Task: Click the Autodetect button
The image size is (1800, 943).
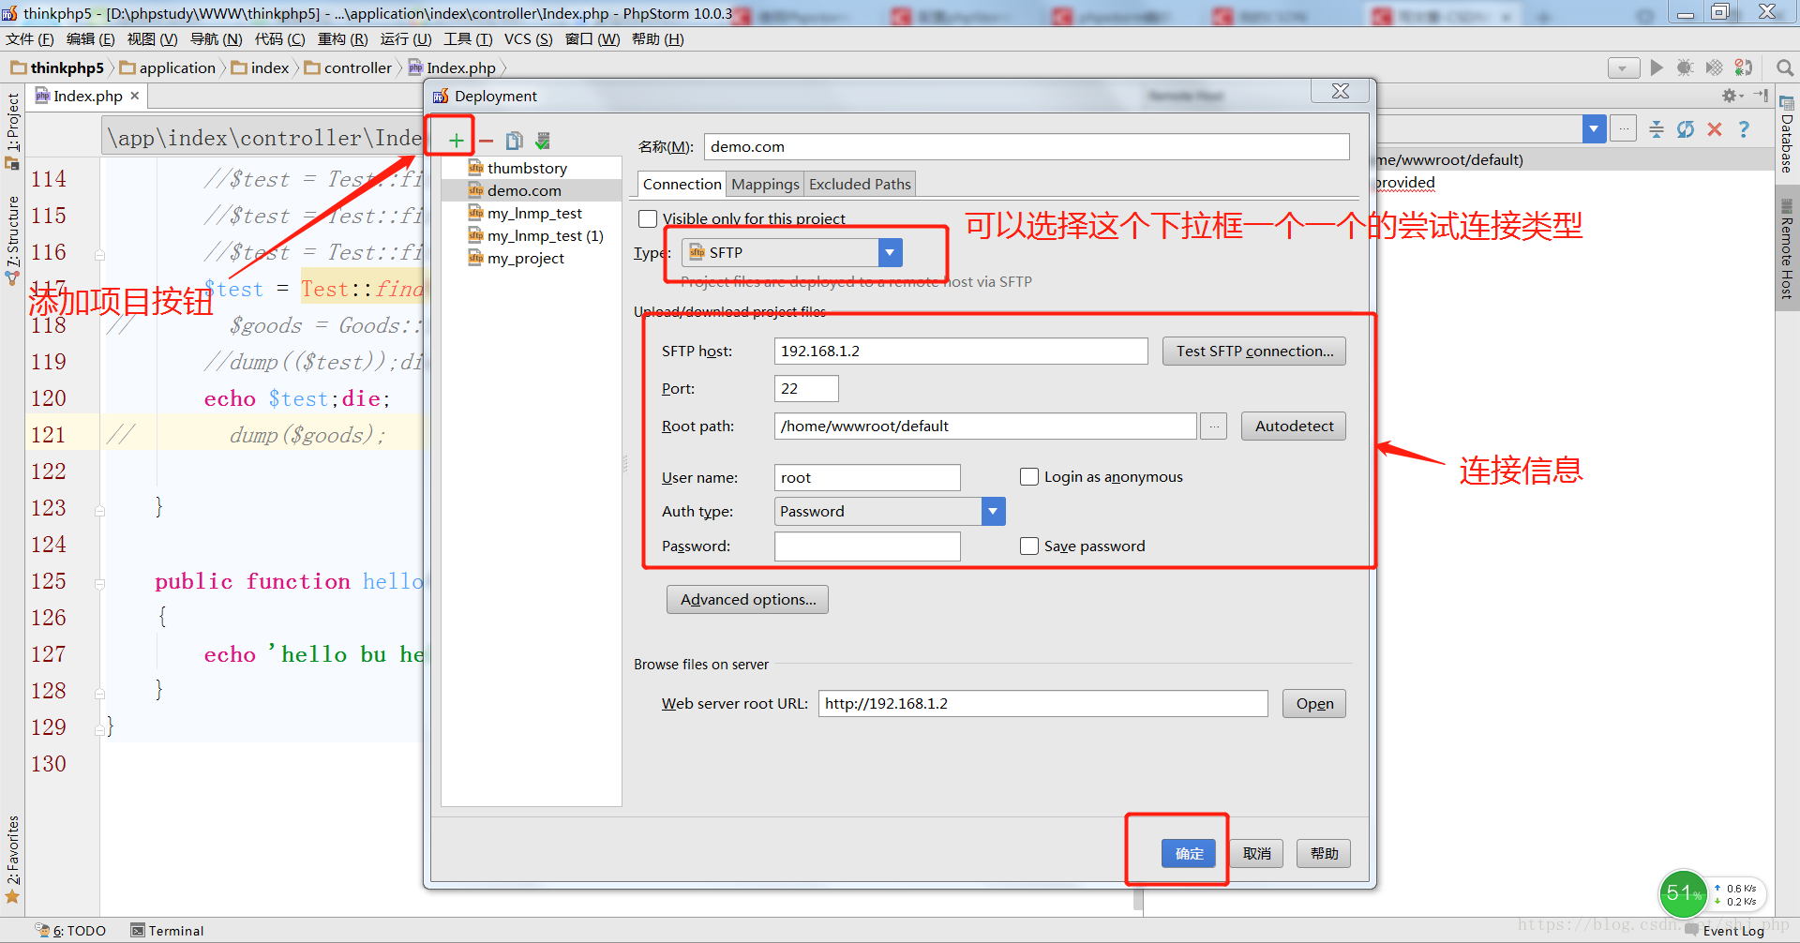Action: coord(1294,426)
